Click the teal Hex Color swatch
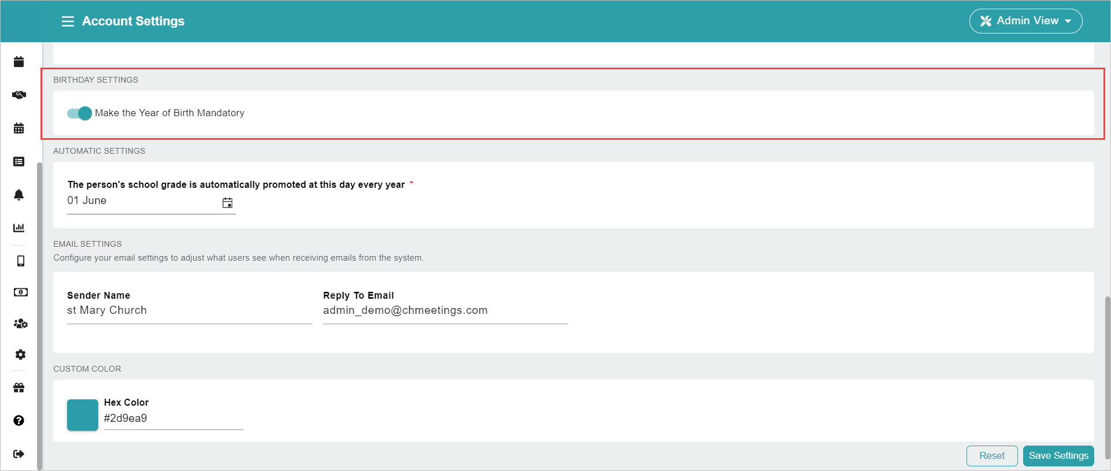The height and width of the screenshot is (471, 1111). click(x=83, y=415)
